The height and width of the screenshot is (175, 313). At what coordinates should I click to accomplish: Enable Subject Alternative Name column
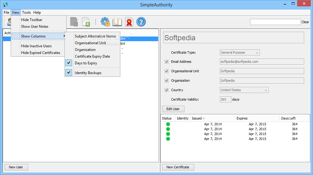[x=93, y=36]
